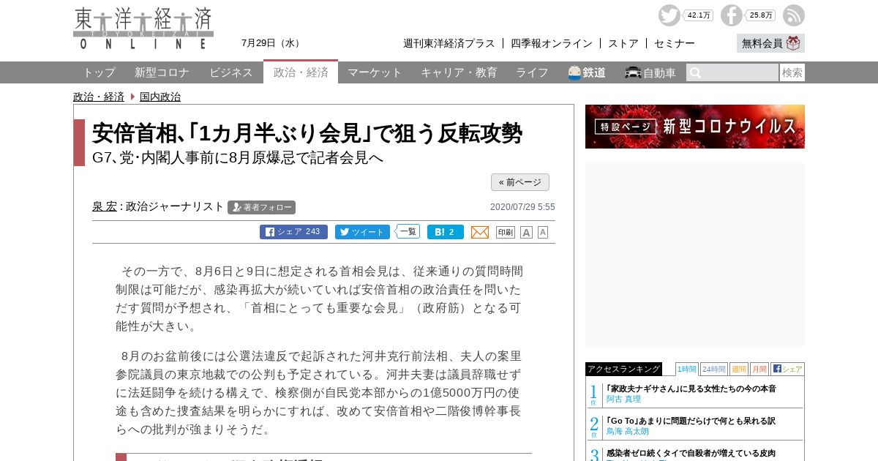Screen dimensions: 878x461
Task: Open 政治・経済 navigation tab
Action: click(x=301, y=72)
